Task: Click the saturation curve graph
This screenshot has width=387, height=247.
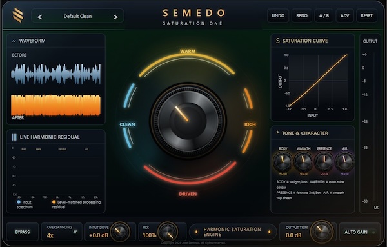Action: point(318,81)
